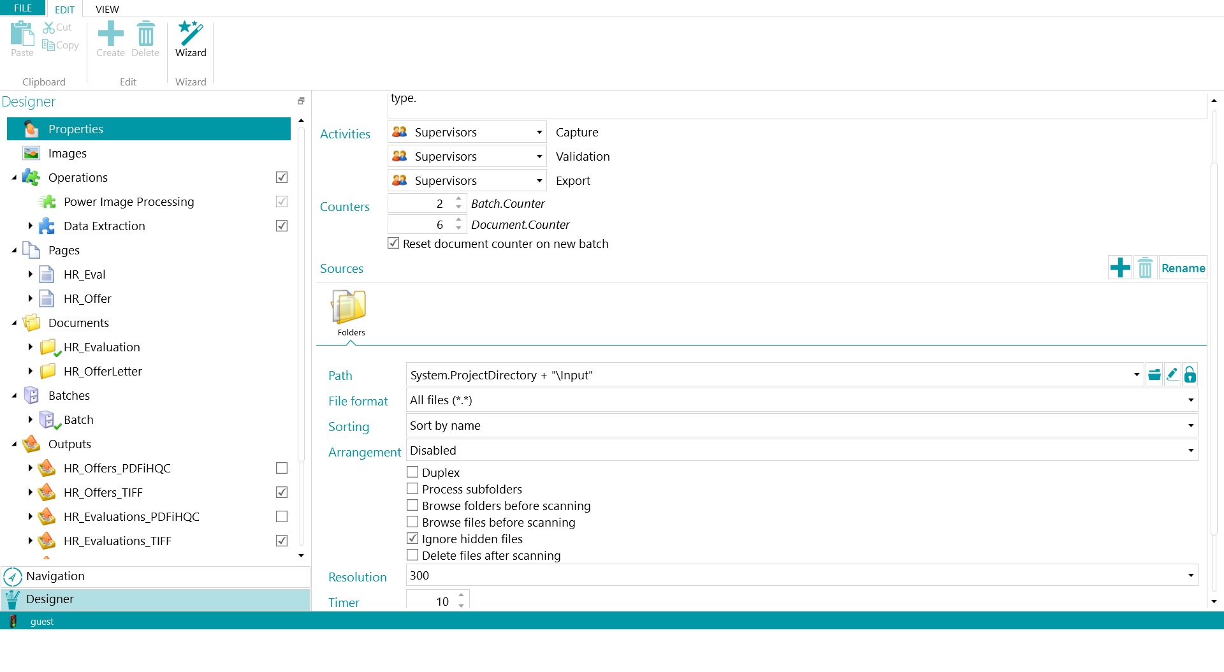
Task: Open the Resolution dropdown
Action: 1190,576
